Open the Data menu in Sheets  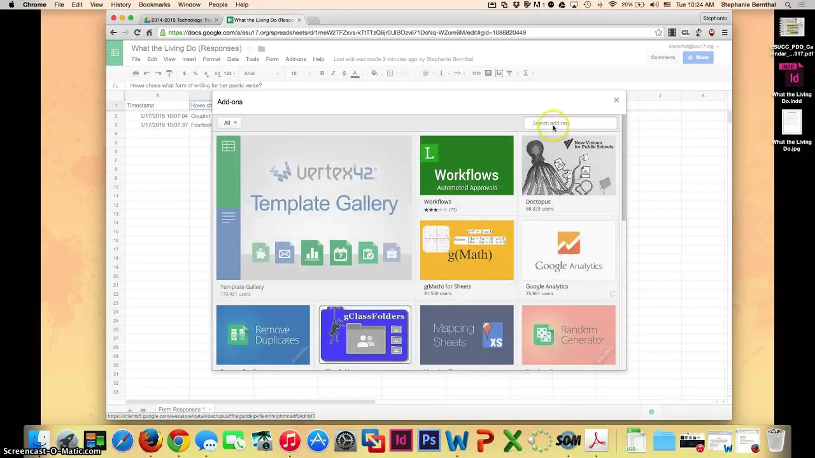[x=233, y=59]
